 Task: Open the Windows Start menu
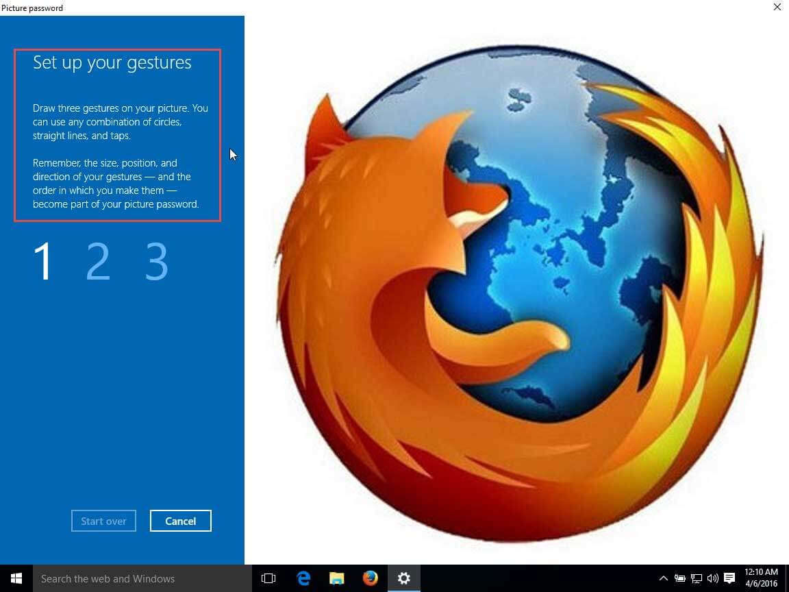[16, 578]
